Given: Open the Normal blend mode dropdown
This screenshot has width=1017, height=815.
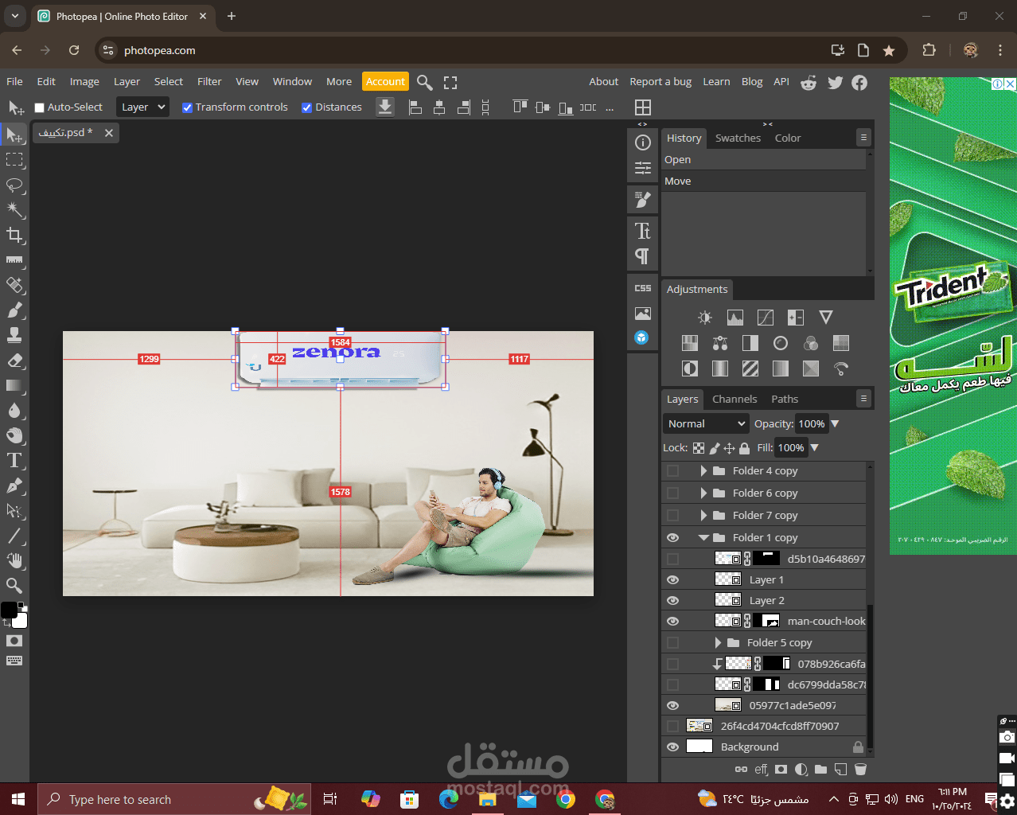Looking at the screenshot, I should (x=706, y=424).
